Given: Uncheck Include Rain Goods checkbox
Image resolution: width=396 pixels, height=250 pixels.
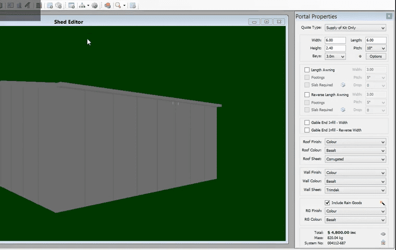Looking at the screenshot, I should (327, 203).
